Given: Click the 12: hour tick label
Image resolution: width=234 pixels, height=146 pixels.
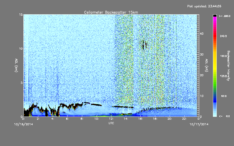Looking at the screenshot, I should 111,119.
